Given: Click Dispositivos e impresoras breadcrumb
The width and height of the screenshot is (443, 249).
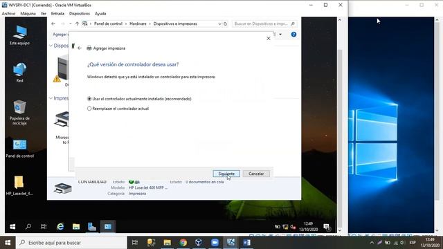Looking at the screenshot, I should 175,24.
